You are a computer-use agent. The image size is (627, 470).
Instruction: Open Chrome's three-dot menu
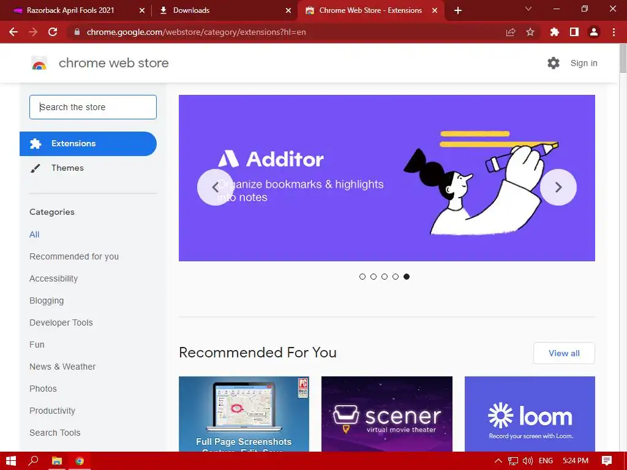(614, 32)
